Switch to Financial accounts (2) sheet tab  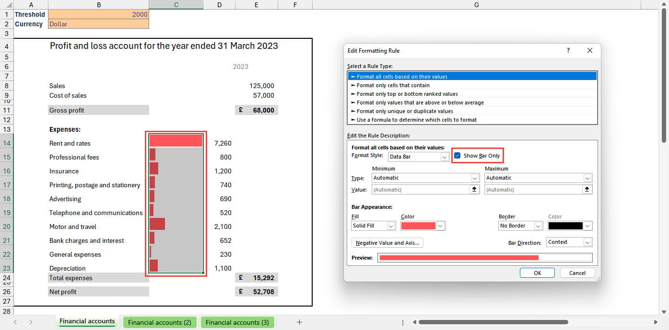coord(159,322)
